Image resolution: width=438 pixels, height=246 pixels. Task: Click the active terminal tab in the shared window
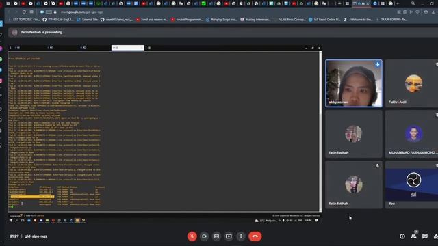point(128,48)
